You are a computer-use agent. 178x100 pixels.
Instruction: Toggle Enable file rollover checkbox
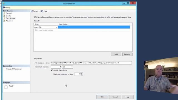[52, 70]
